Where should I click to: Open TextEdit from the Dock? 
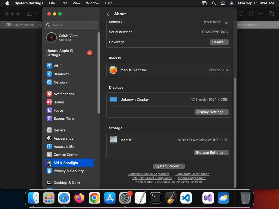coord(140,198)
